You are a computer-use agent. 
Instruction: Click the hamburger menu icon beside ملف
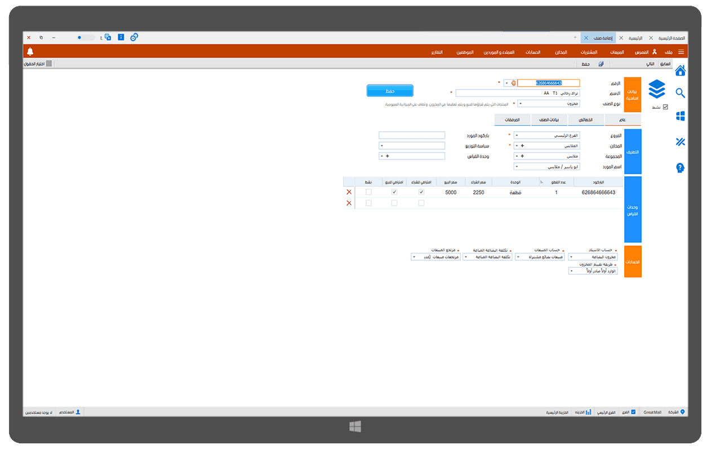(681, 52)
